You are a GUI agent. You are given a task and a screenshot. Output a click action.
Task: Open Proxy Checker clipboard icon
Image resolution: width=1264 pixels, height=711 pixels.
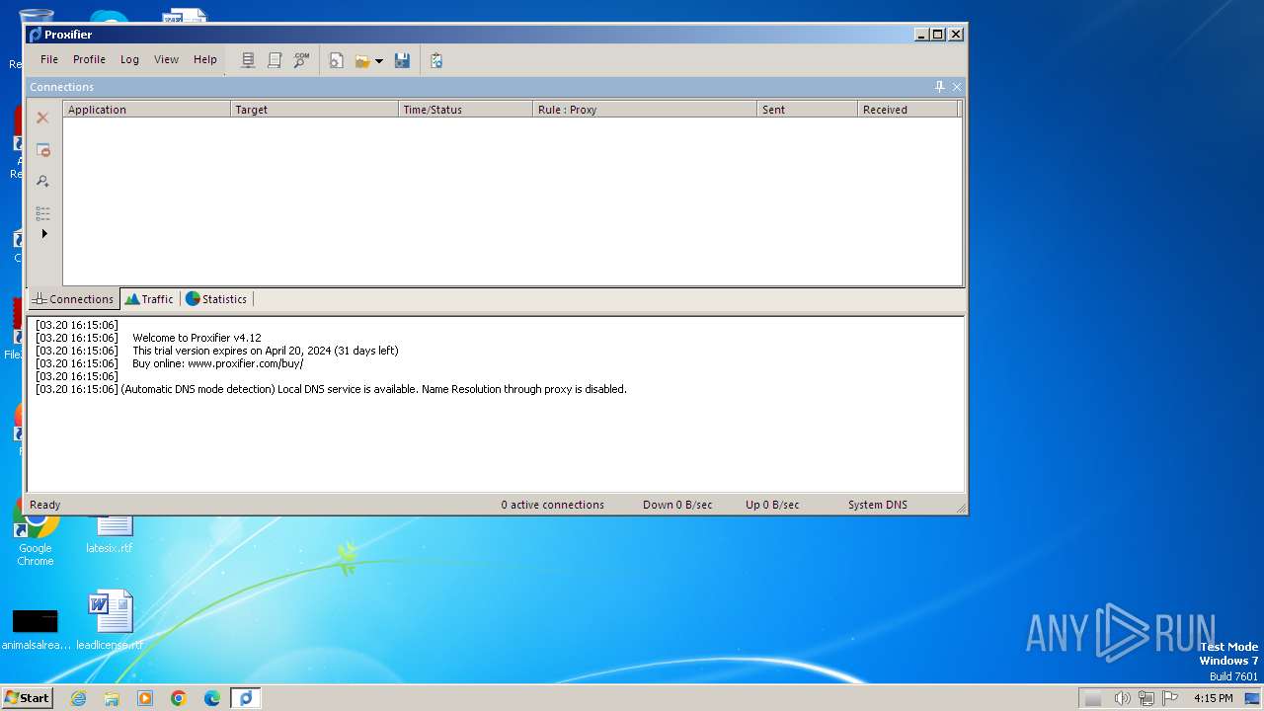(x=436, y=60)
